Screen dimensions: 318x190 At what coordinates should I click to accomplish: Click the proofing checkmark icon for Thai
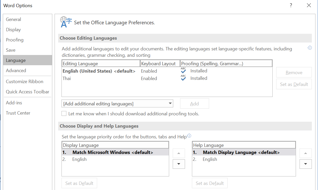point(183,78)
